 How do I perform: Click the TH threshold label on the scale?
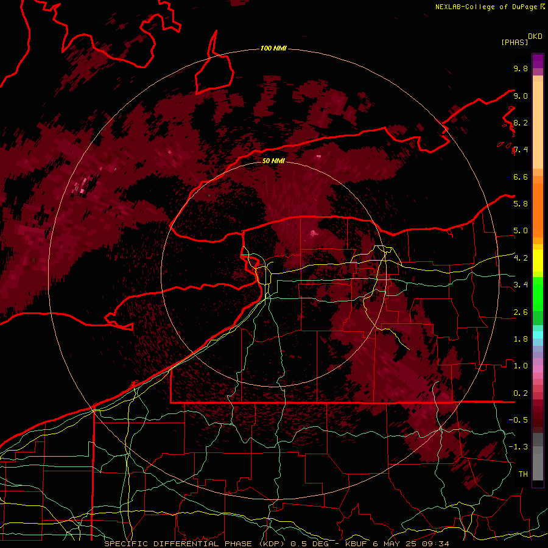click(523, 474)
